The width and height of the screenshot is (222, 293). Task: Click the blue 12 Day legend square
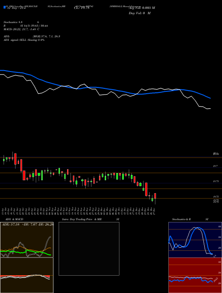pyautogui.click(x=5, y=7)
